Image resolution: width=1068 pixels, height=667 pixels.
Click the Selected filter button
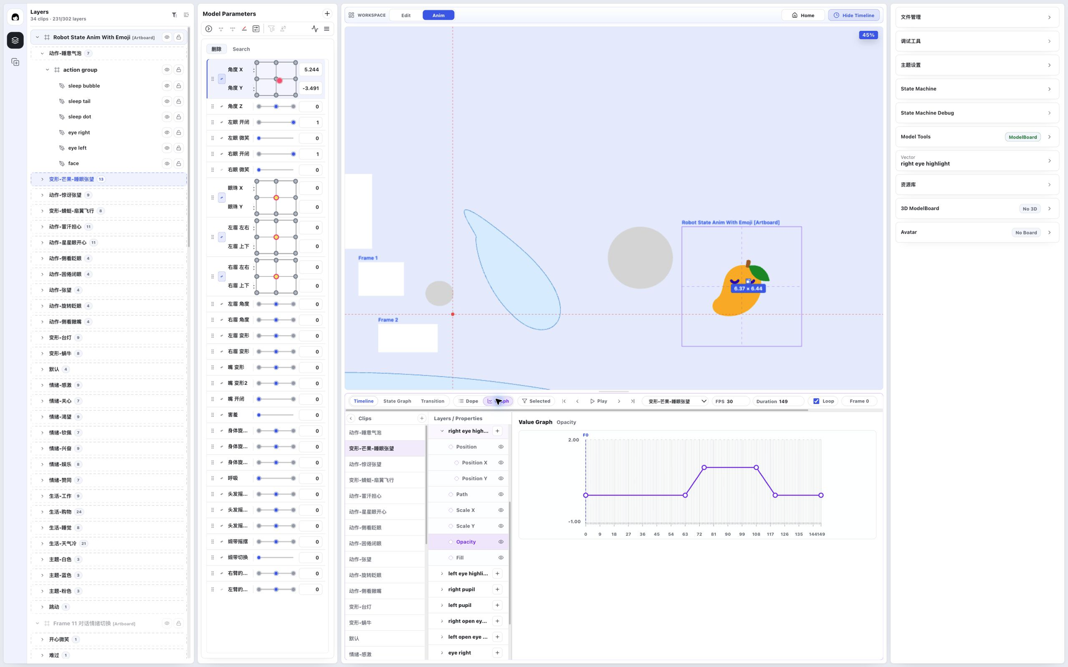coord(536,401)
